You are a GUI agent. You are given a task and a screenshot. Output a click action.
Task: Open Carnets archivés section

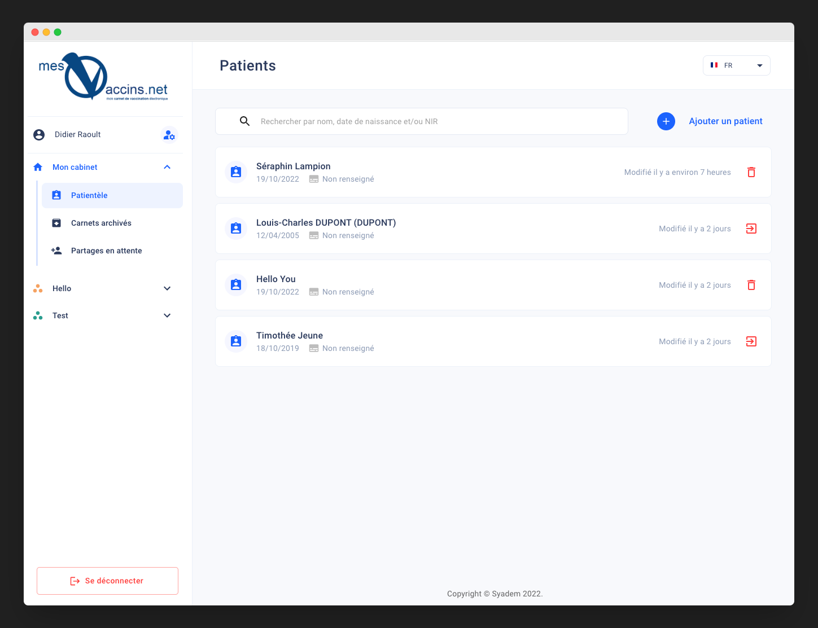coord(101,222)
